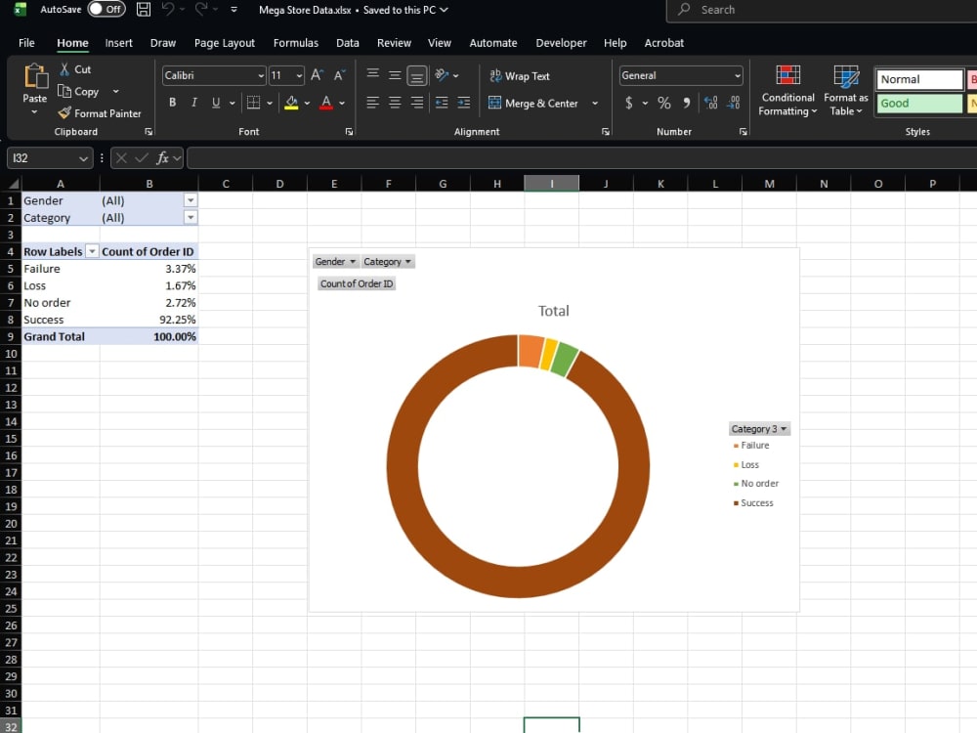Image resolution: width=977 pixels, height=733 pixels.
Task: Increase font size with the larger A icon
Action: click(x=318, y=75)
